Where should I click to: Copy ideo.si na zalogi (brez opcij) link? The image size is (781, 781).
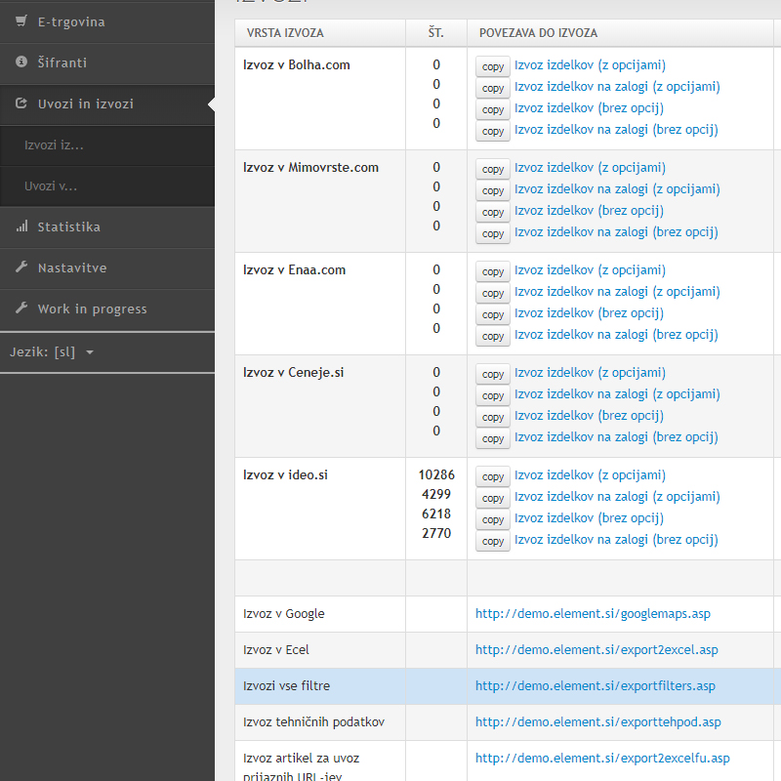[493, 541]
